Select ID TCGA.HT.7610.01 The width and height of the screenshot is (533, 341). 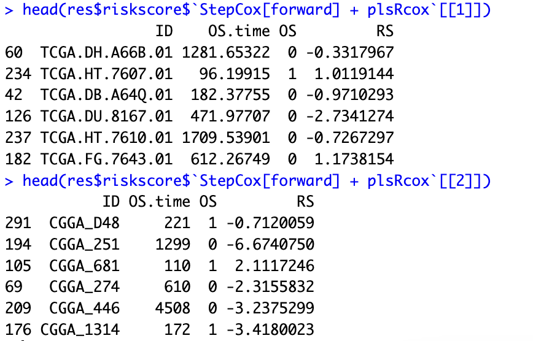[x=106, y=138]
